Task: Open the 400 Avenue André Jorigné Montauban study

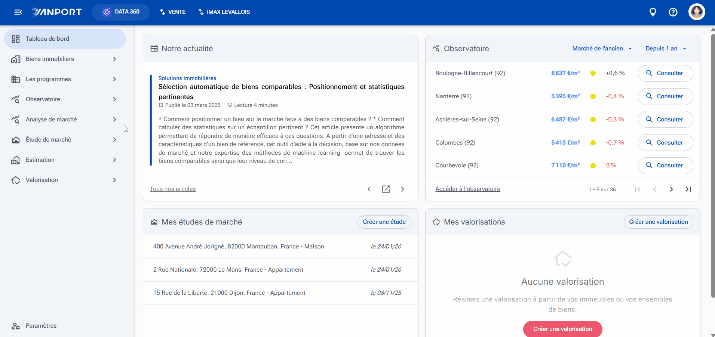Action: pos(280,247)
